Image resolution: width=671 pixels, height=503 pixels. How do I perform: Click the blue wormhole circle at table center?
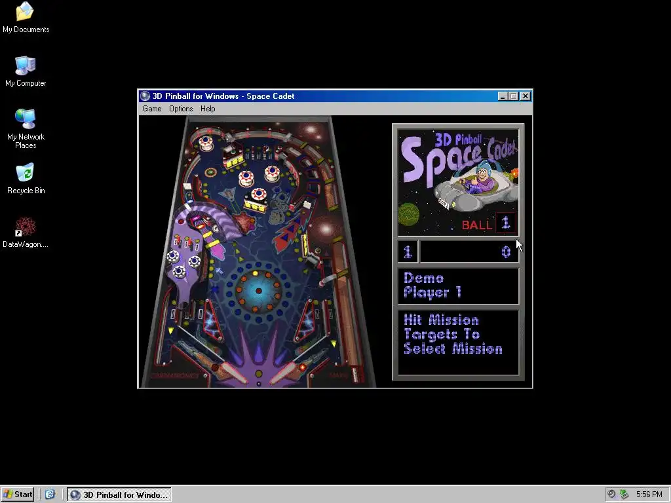[x=258, y=291]
